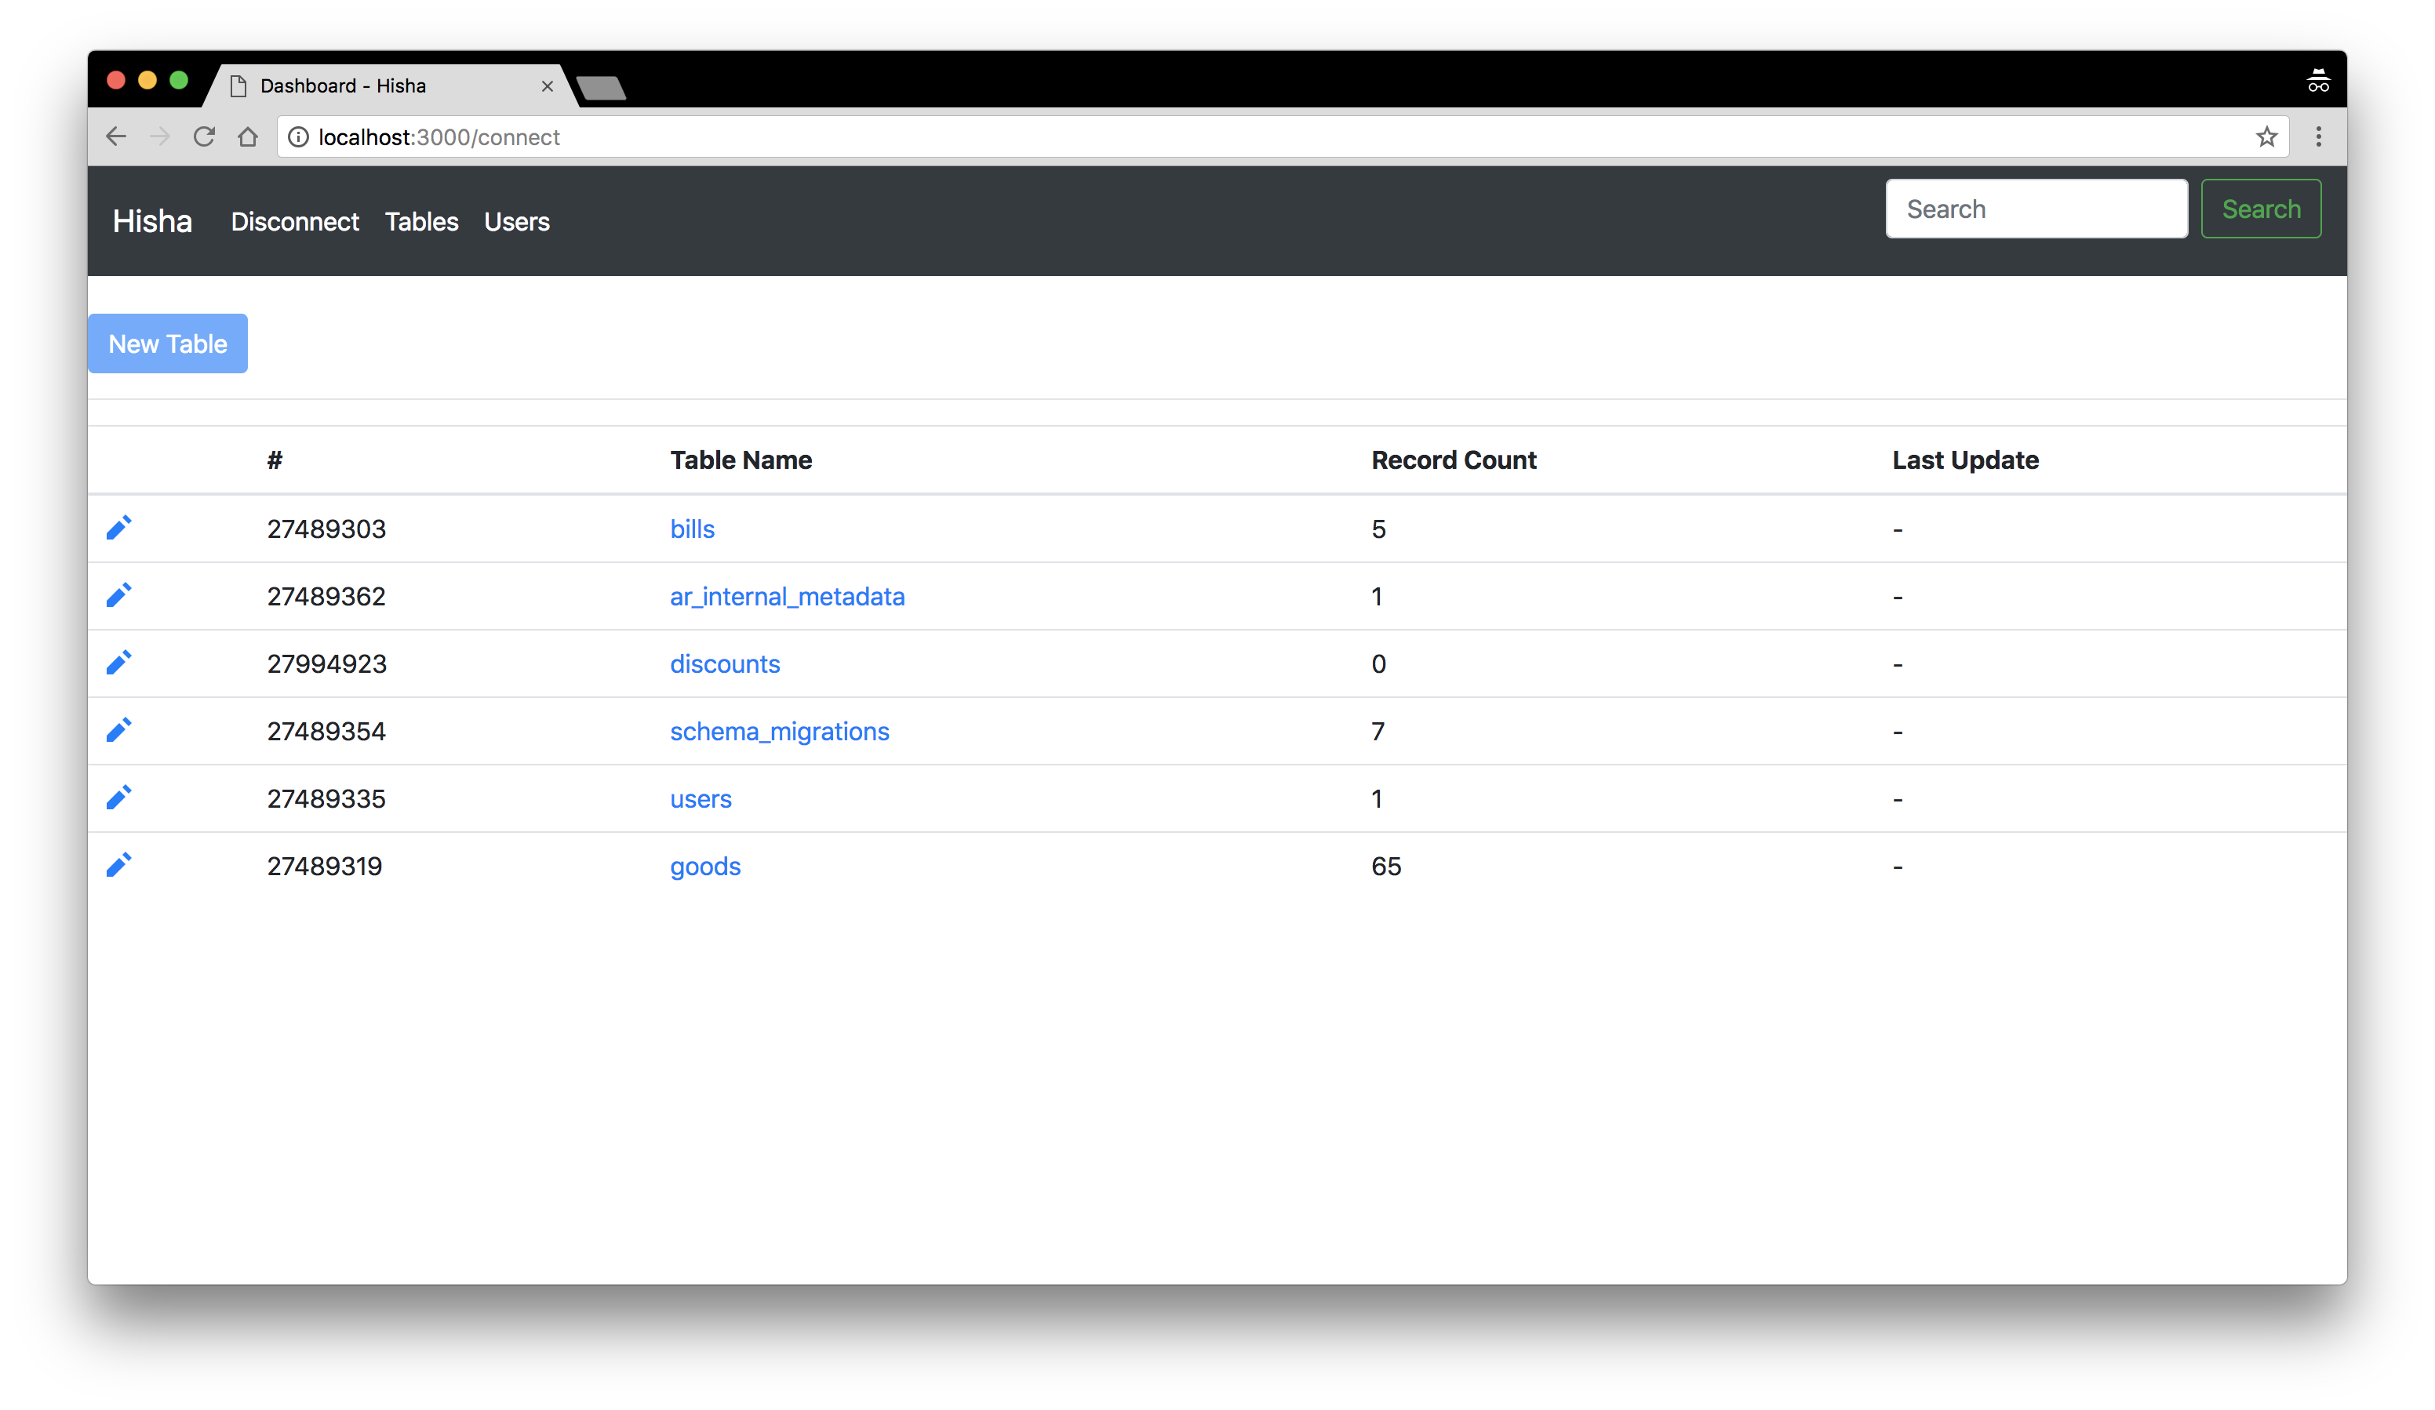2435x1410 pixels.
Task: Click the edit pencil for bills table
Action: (119, 529)
